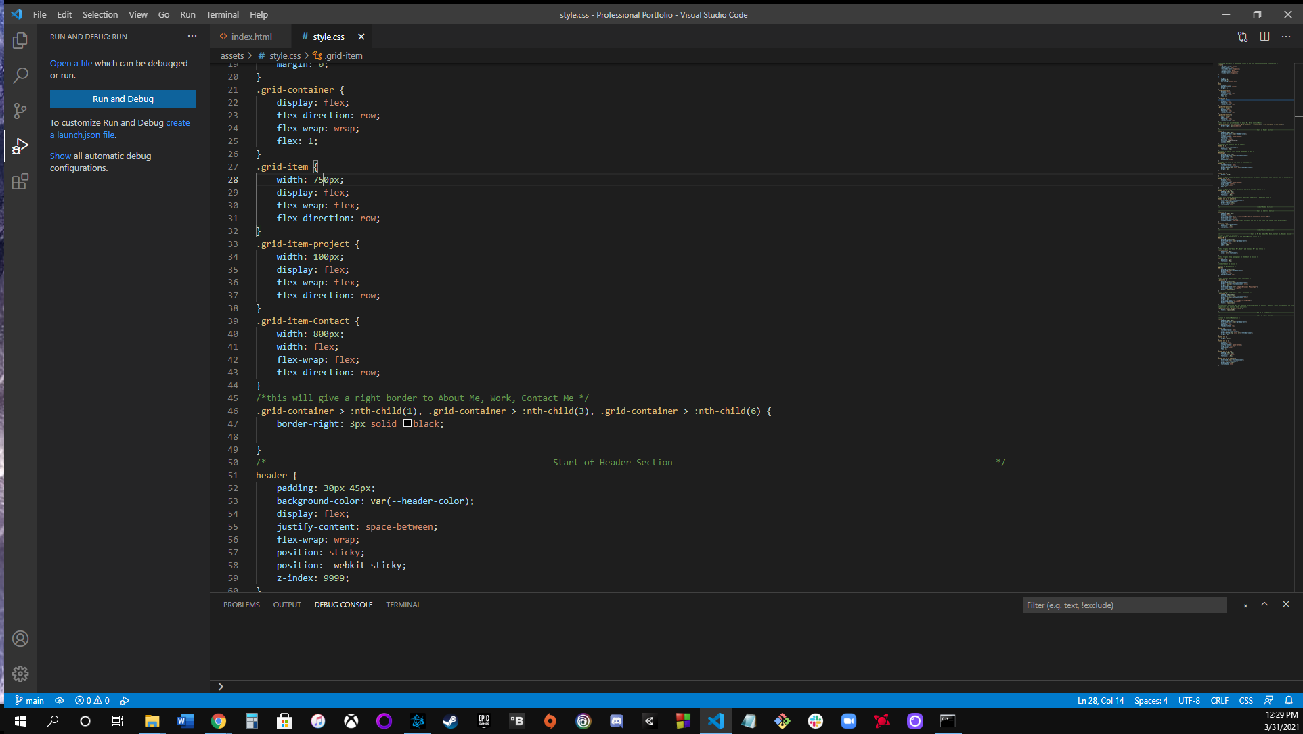
Task: Open the editor actions More menu
Action: coord(1287,37)
